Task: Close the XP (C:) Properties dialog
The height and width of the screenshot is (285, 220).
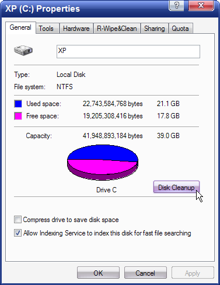Action: click(x=201, y=5)
